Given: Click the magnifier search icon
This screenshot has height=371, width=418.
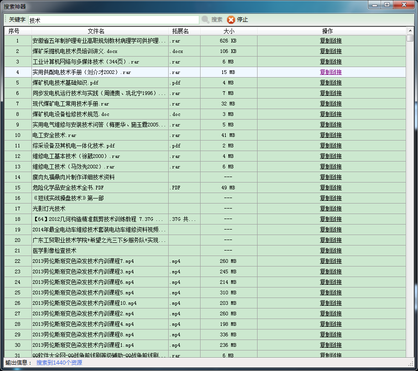Looking at the screenshot, I should 206,20.
